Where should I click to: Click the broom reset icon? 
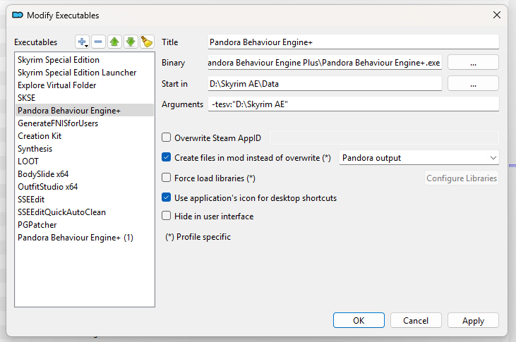pyautogui.click(x=147, y=42)
